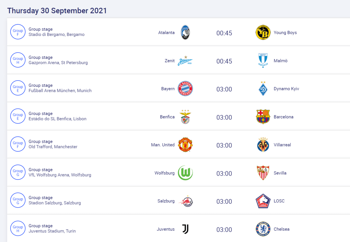Viewport: 350px width, 242px height.
Task: Select the Bayern München crest
Action: pyautogui.click(x=185, y=88)
